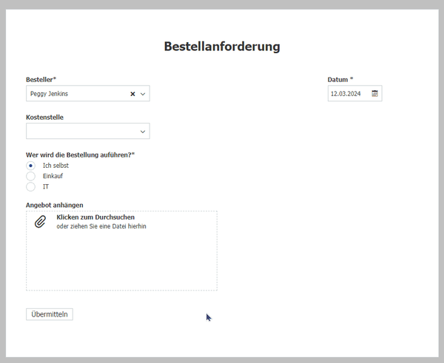Select the "Ich selbst" radio button
Image resolution: width=444 pixels, height=363 pixels.
click(x=30, y=165)
